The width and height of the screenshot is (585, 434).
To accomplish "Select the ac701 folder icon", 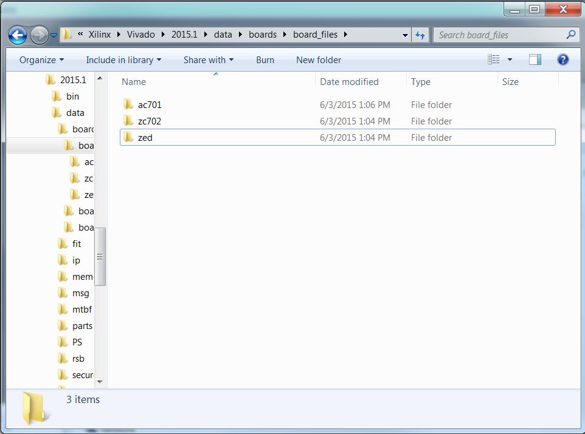I will point(128,104).
